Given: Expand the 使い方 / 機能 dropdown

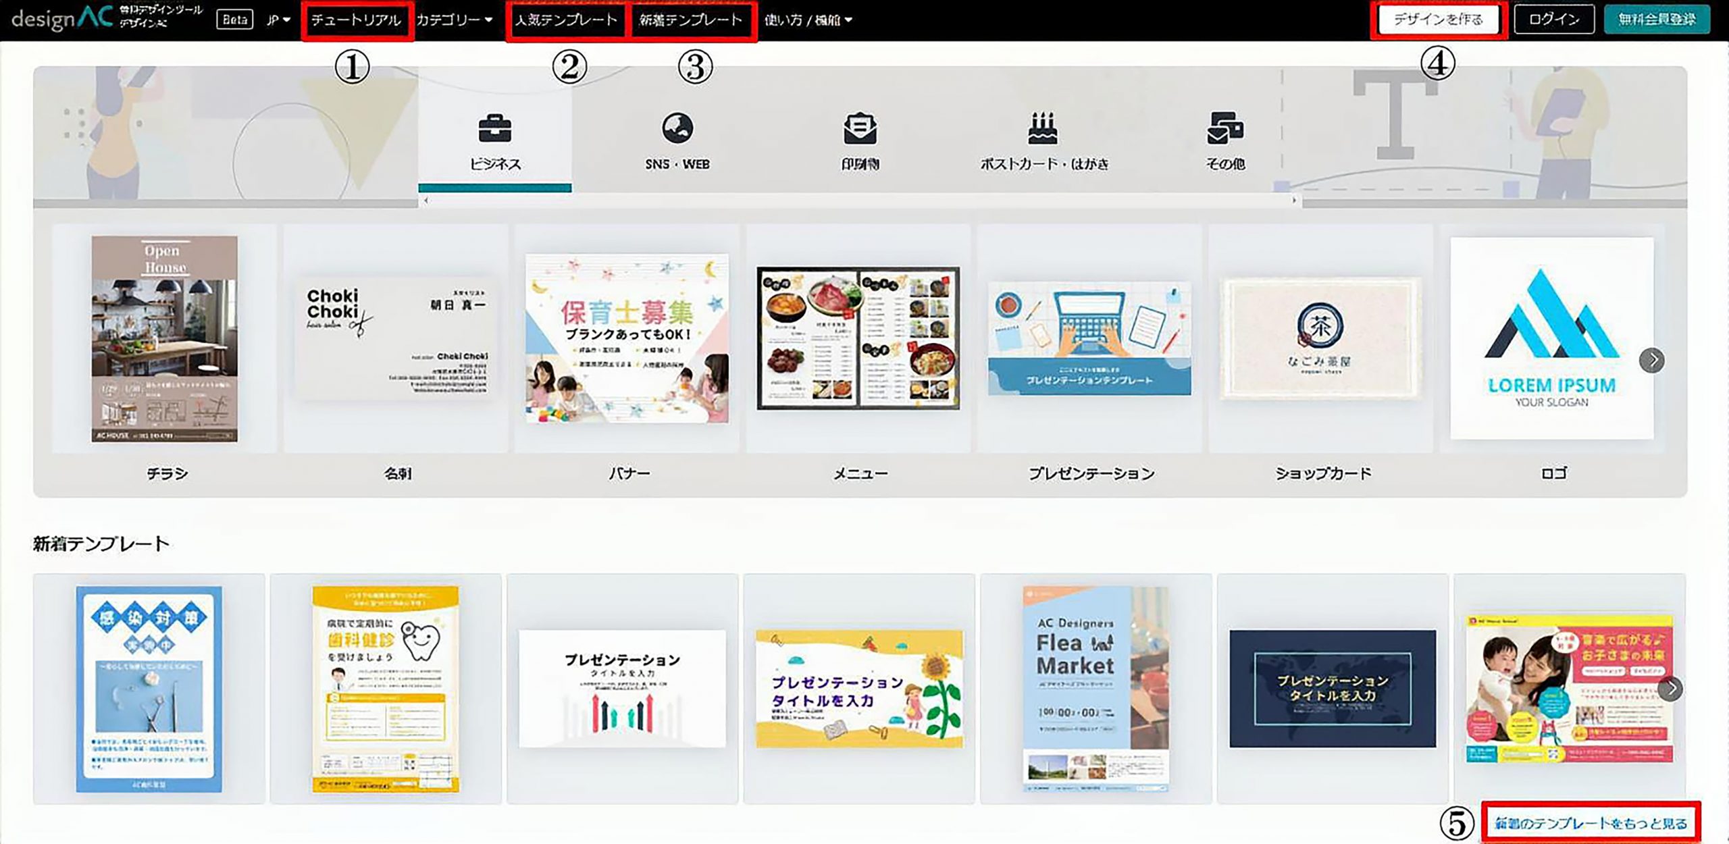Looking at the screenshot, I should coord(808,20).
